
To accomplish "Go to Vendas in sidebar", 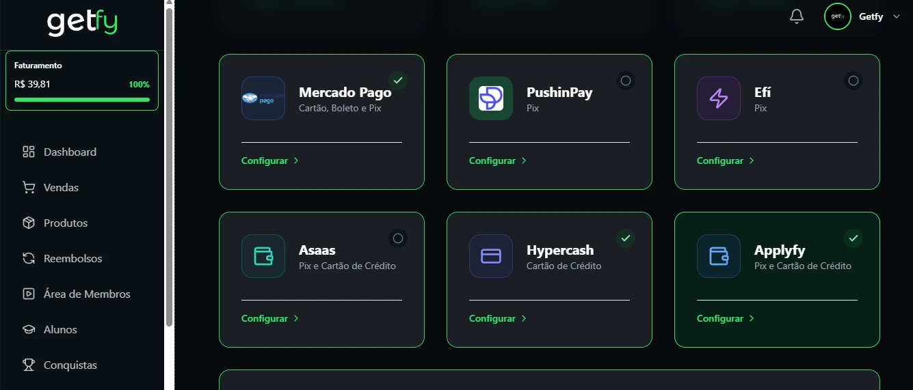I will pyautogui.click(x=61, y=187).
